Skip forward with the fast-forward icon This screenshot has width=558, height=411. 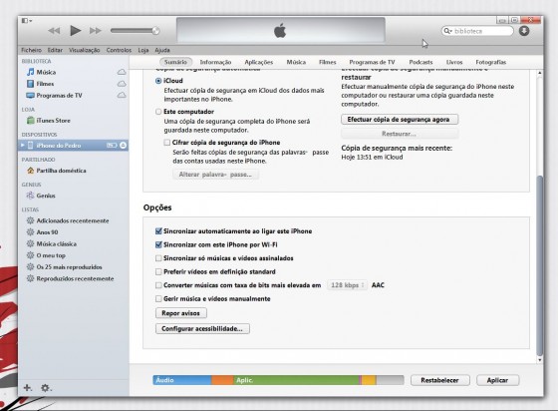[96, 31]
